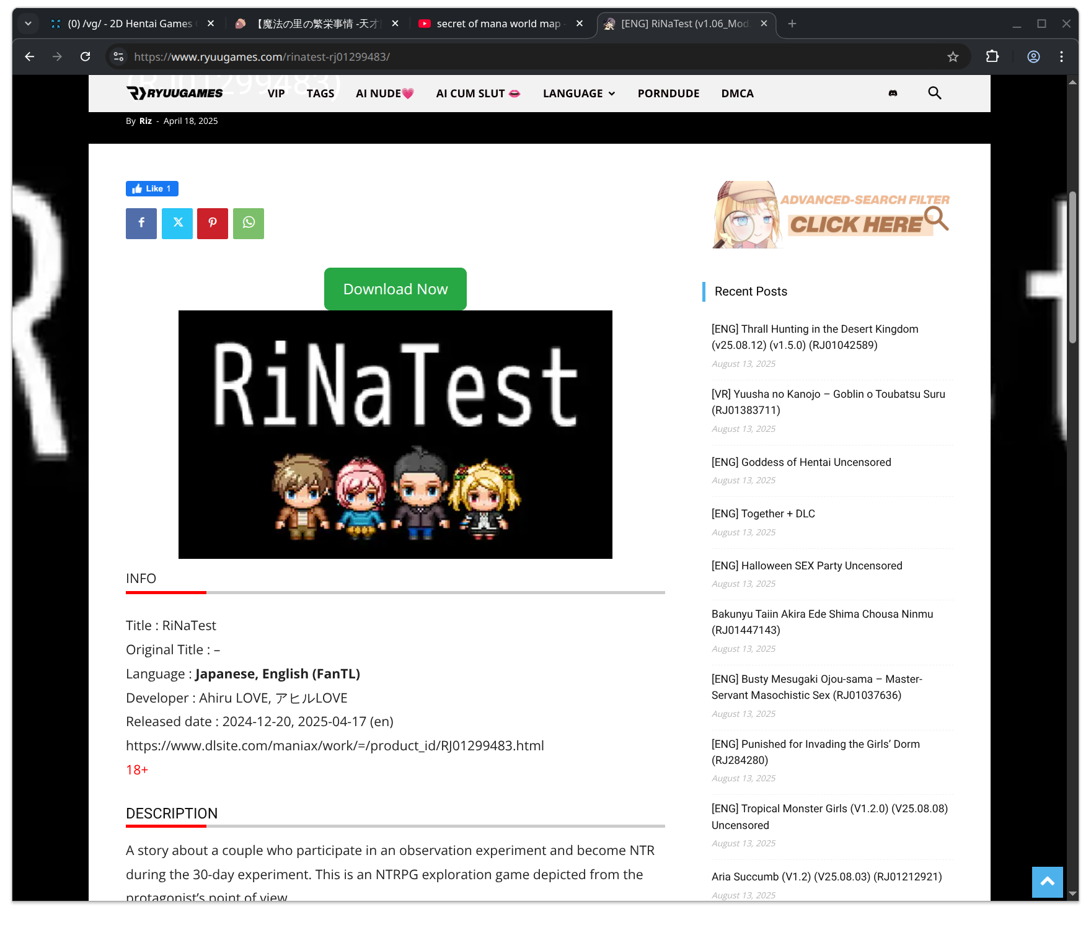Open Tropical Monster Girls post
1091x925 pixels.
click(x=829, y=817)
